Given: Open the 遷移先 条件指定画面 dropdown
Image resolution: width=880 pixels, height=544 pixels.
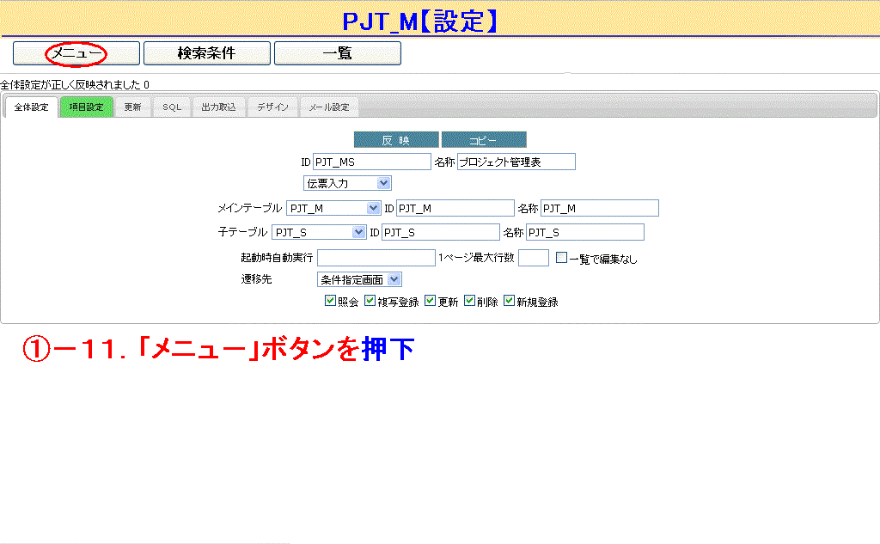Looking at the screenshot, I should coord(359,279).
